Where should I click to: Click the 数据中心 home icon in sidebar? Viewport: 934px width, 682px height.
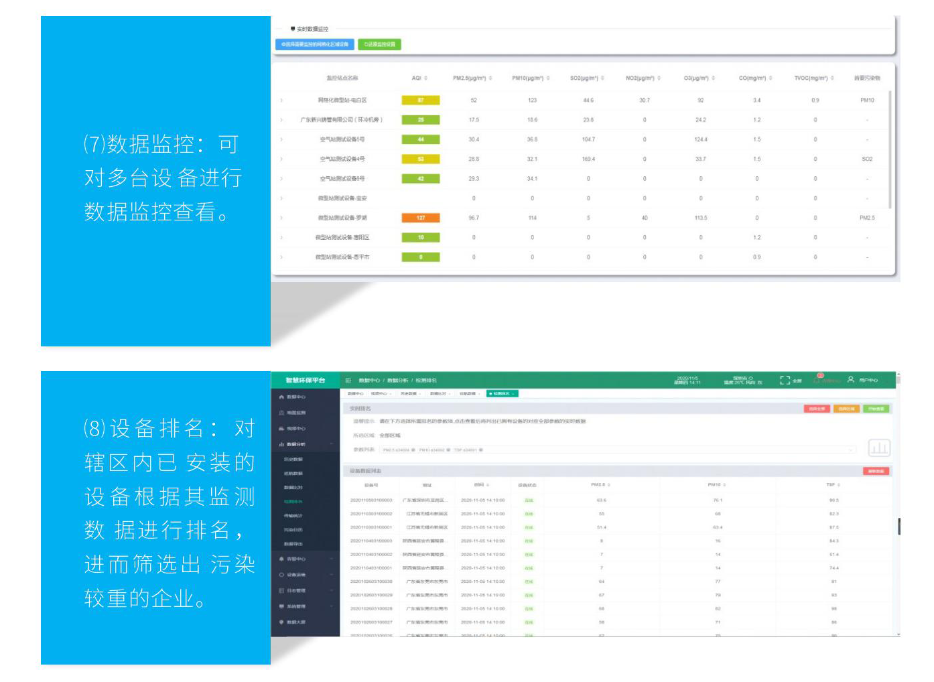281,397
